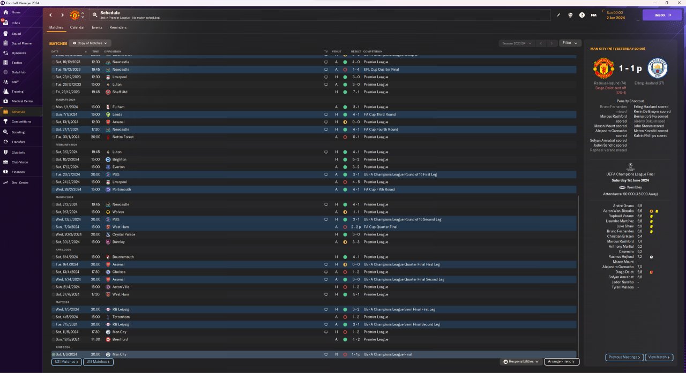The image size is (686, 373).
Task: Tick the circle on Sat, 6/4/2024 row
Action: [x=54, y=257]
